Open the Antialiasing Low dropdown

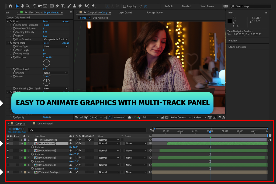point(56,88)
